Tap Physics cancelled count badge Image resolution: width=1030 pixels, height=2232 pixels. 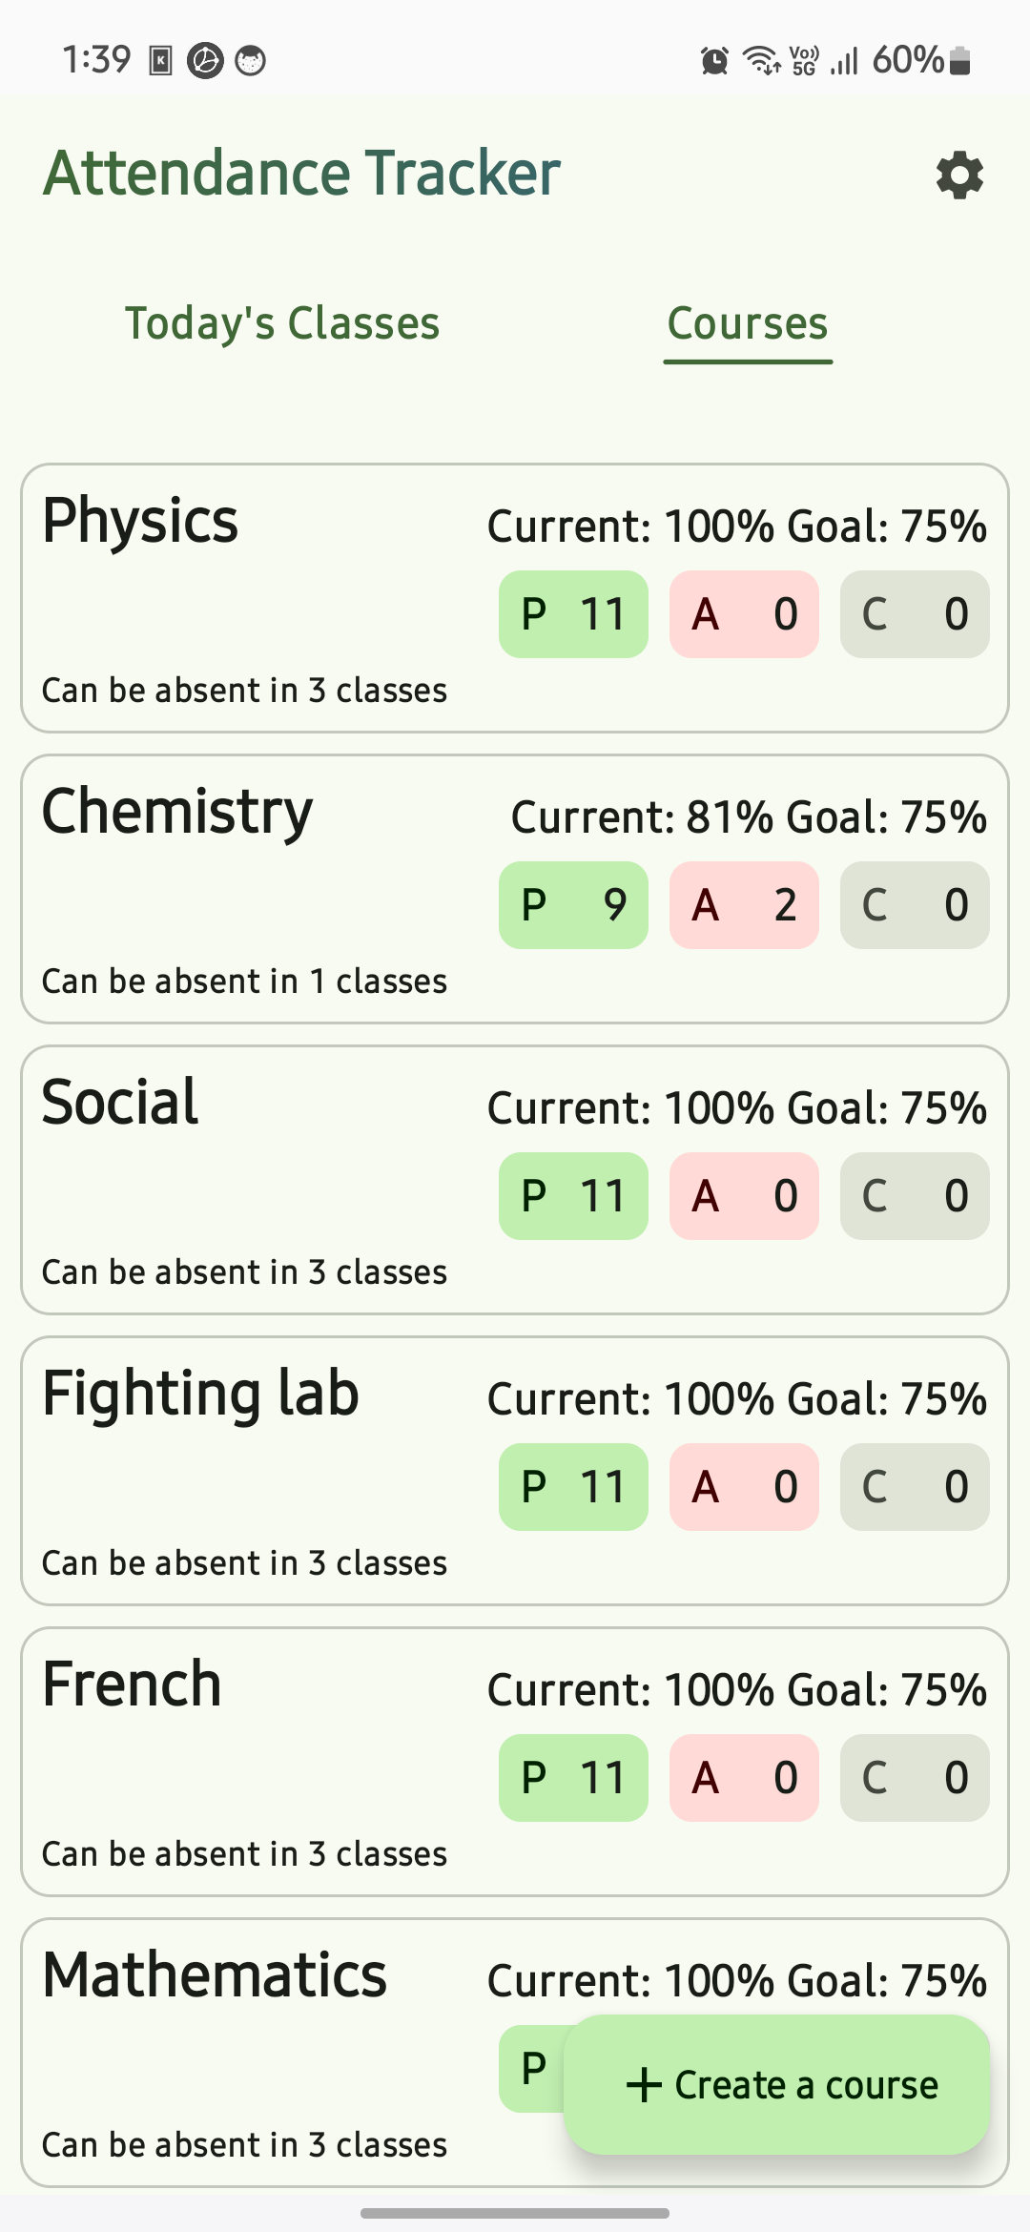click(x=914, y=614)
